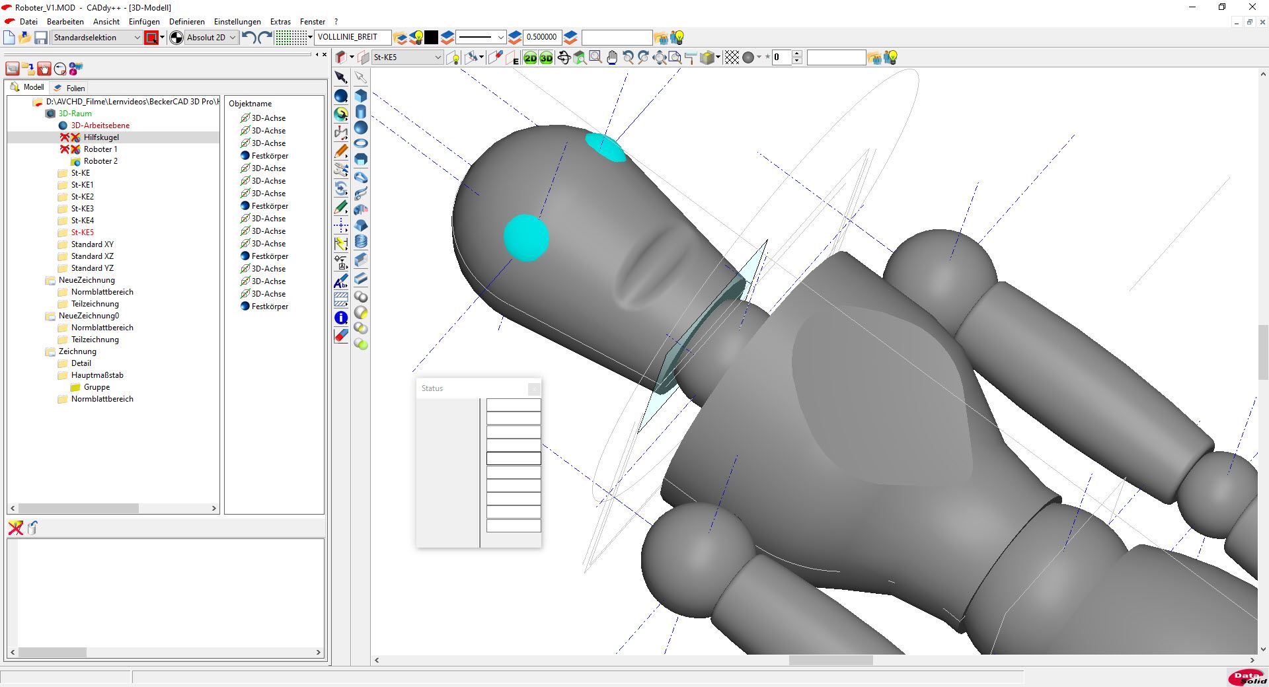Click the blue info icon
This screenshot has height=687, width=1269.
coord(341,318)
